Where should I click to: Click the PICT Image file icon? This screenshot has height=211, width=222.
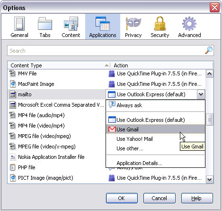pos(13,178)
